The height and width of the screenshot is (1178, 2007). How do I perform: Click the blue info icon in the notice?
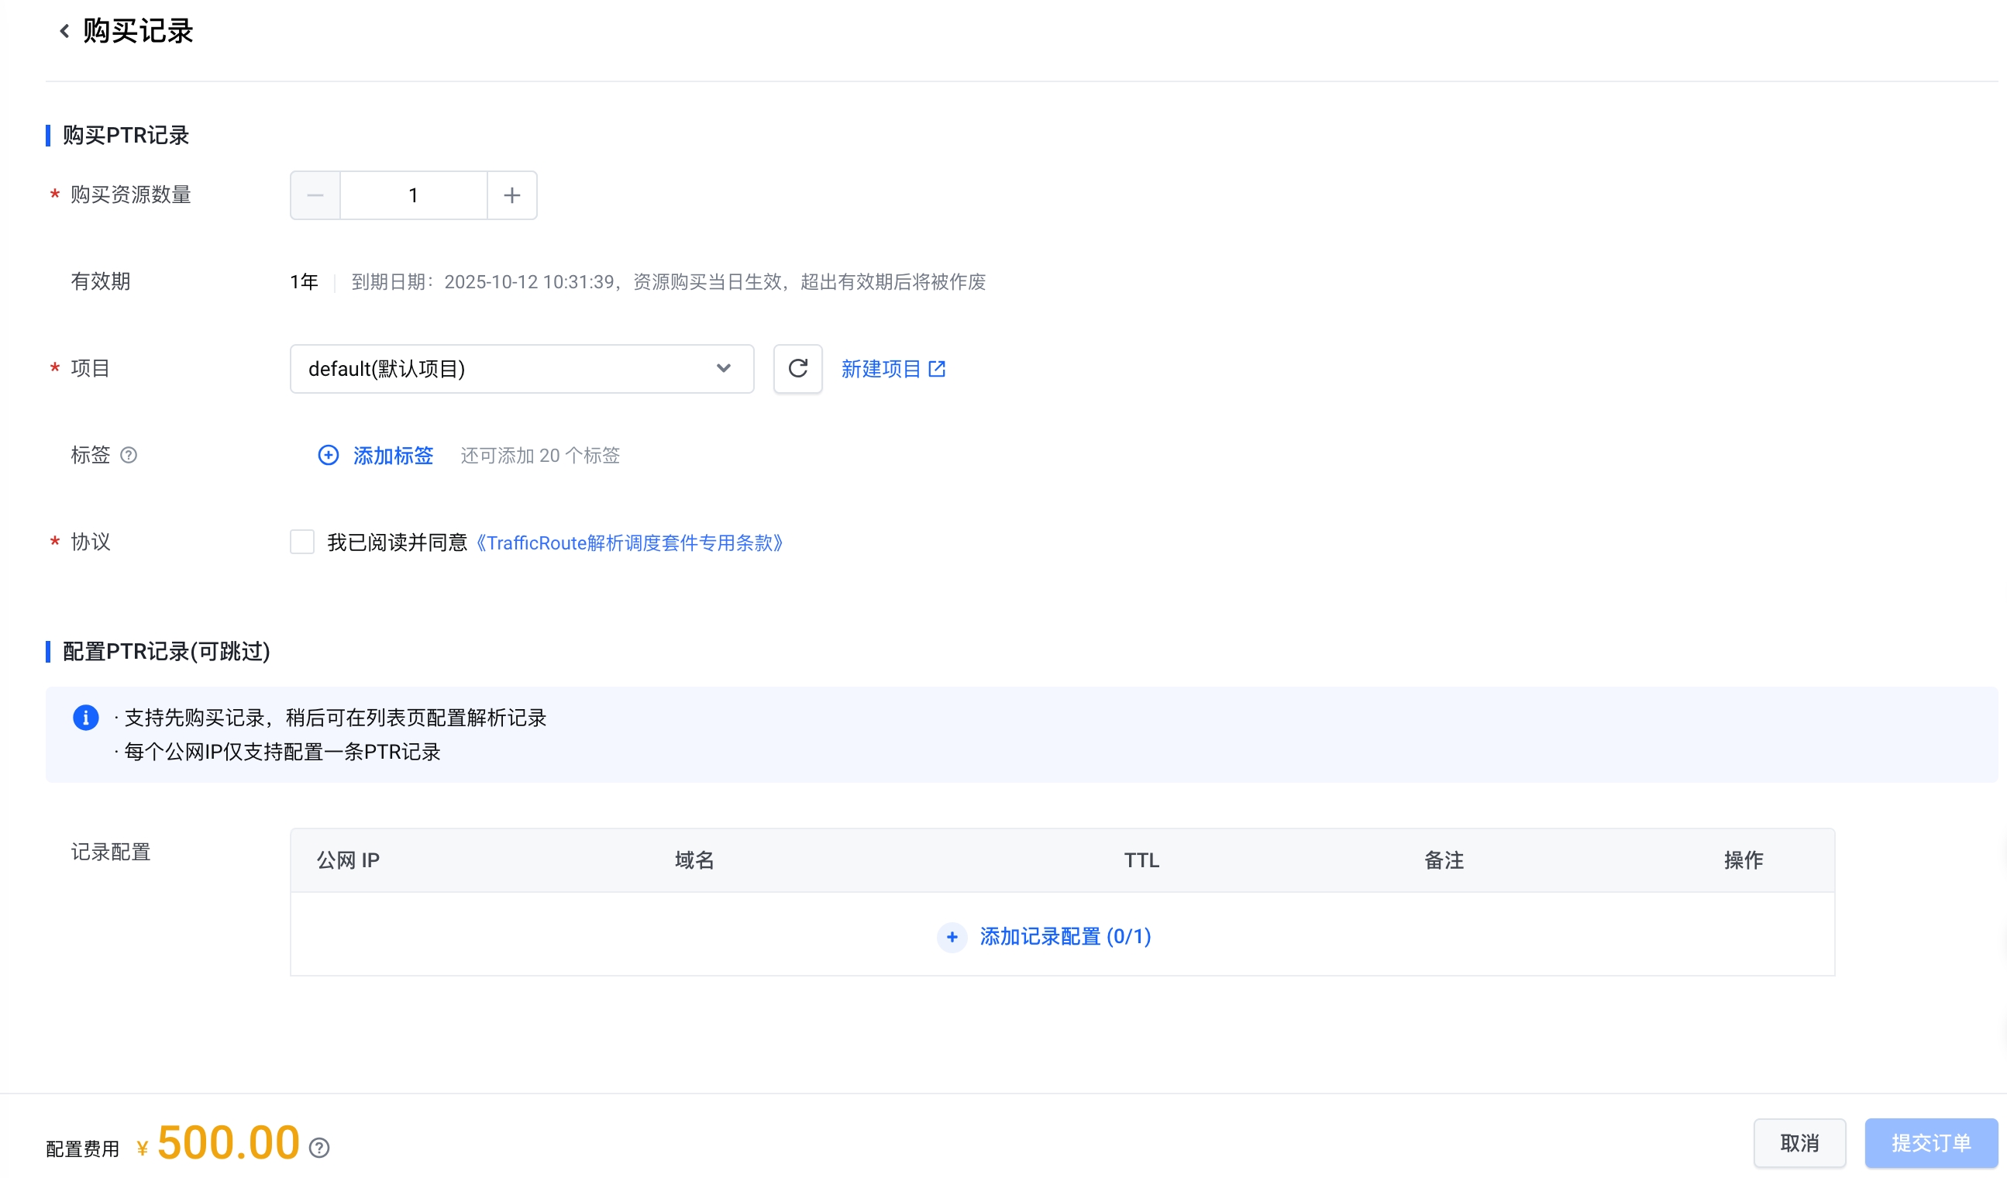[86, 718]
